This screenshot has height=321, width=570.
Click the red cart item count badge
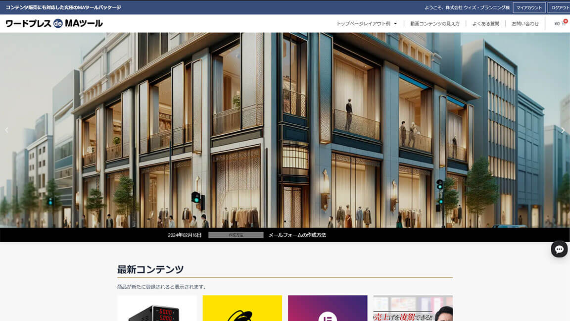566,21
